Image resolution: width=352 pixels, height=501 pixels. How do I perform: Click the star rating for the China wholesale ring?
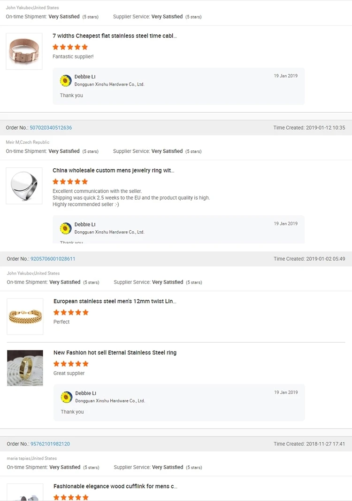70,181
